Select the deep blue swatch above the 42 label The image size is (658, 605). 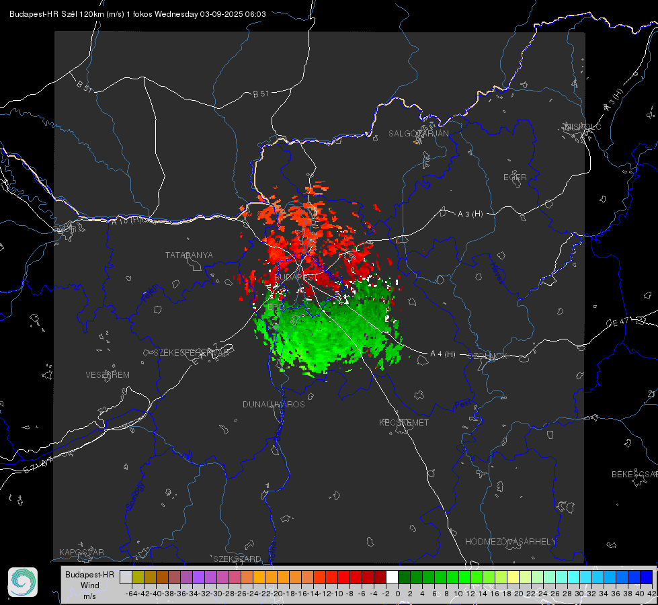pos(647,577)
